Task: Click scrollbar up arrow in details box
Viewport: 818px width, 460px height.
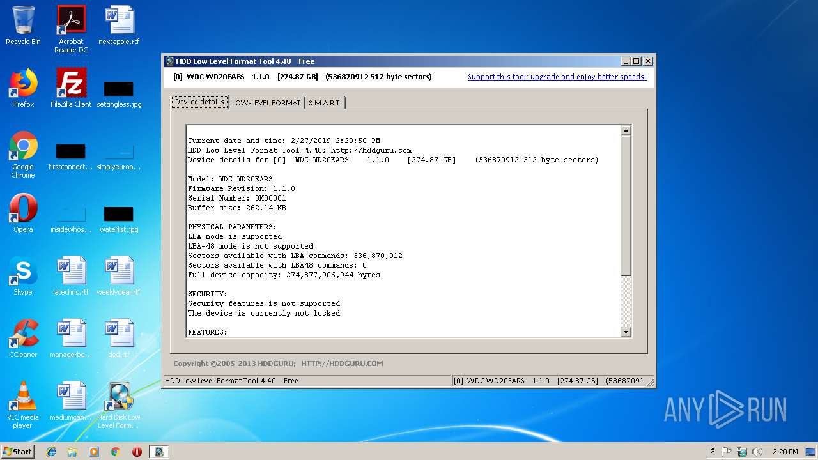Action: pyautogui.click(x=626, y=130)
